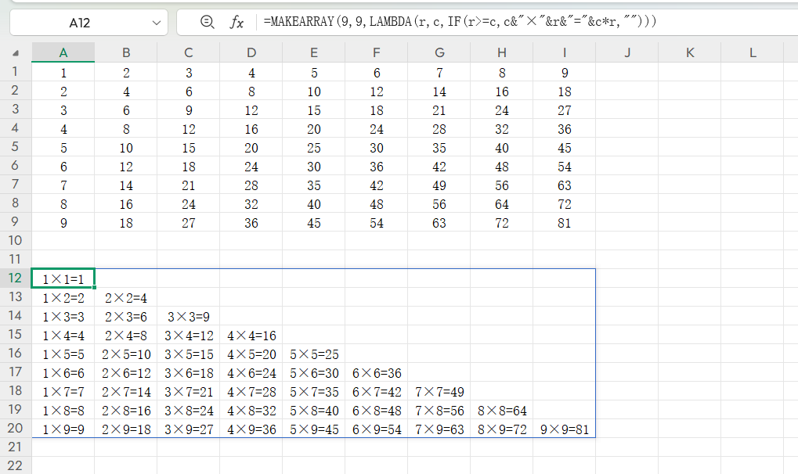This screenshot has height=474, width=798.
Task: Select row 20 header
Action: [16, 429]
